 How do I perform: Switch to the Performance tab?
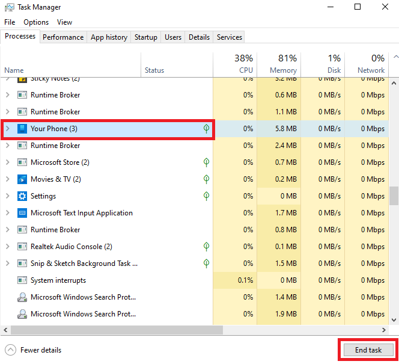tap(63, 37)
